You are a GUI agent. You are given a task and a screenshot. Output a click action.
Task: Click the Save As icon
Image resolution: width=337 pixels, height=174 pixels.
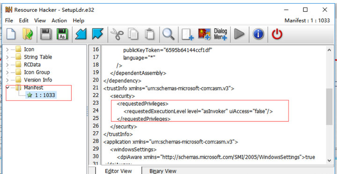pyautogui.click(x=62, y=34)
